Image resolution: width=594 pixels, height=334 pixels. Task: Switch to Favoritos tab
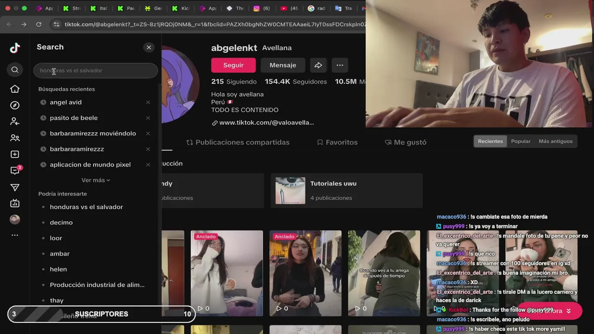tap(337, 142)
